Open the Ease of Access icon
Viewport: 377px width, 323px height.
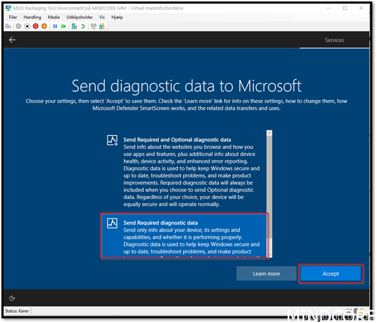[x=12, y=298]
